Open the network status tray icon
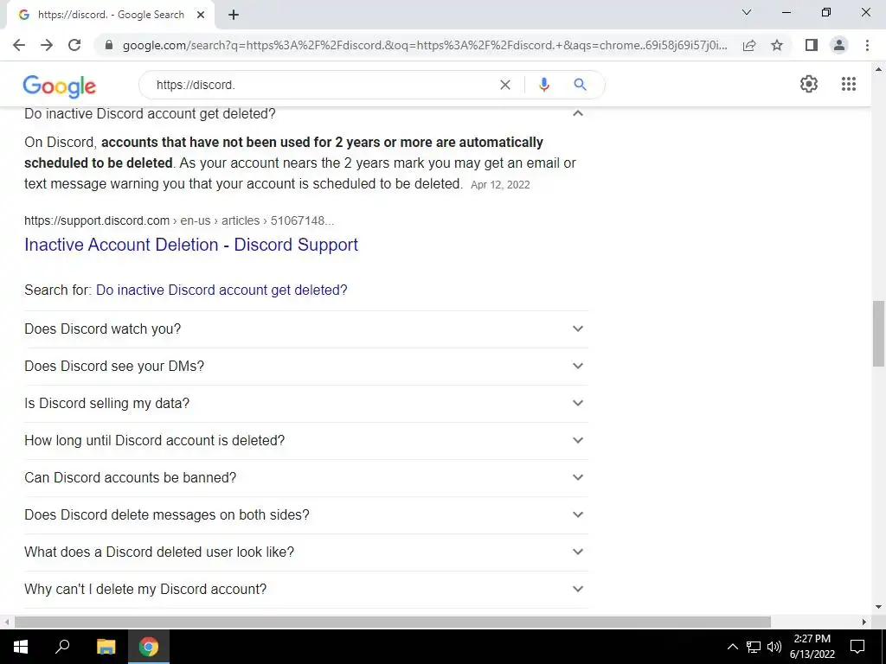The height and width of the screenshot is (664, 886). (x=754, y=647)
